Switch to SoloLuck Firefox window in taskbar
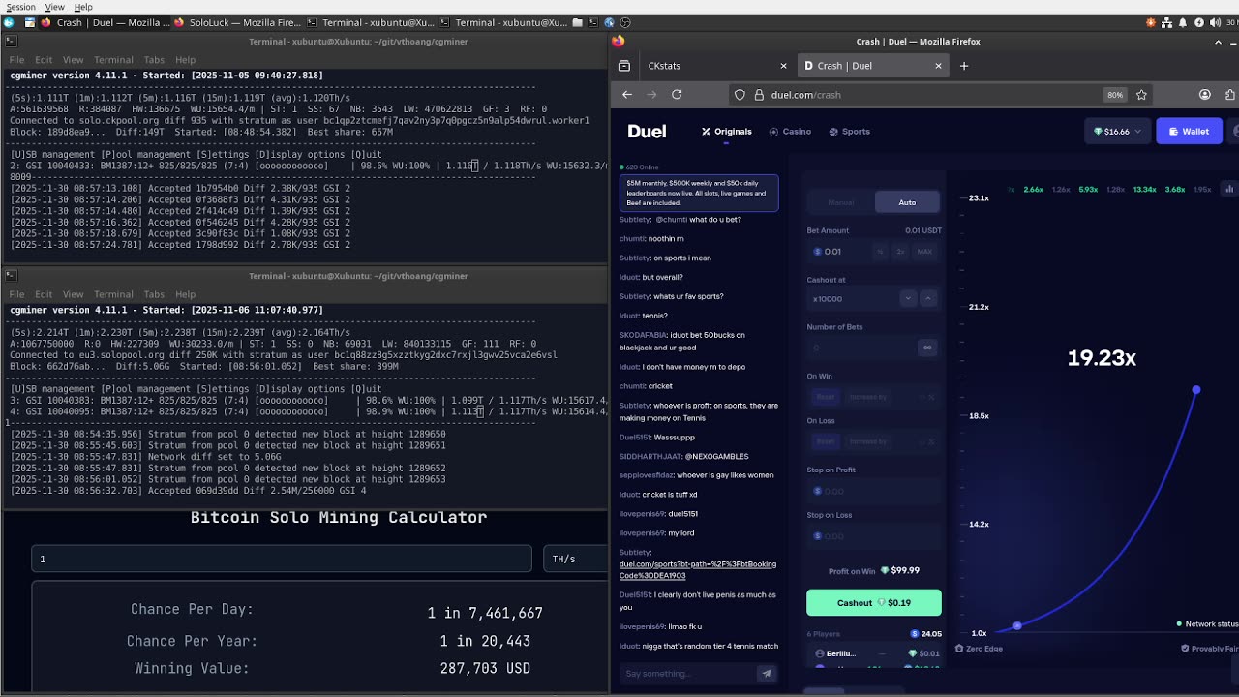1239x697 pixels. pos(237,22)
